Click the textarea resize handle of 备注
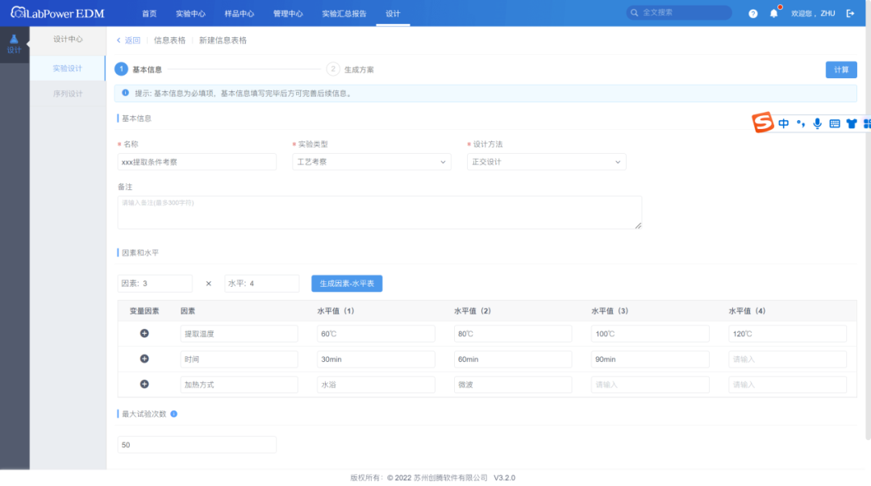Screen dimensions: 871x486 coord(638,226)
